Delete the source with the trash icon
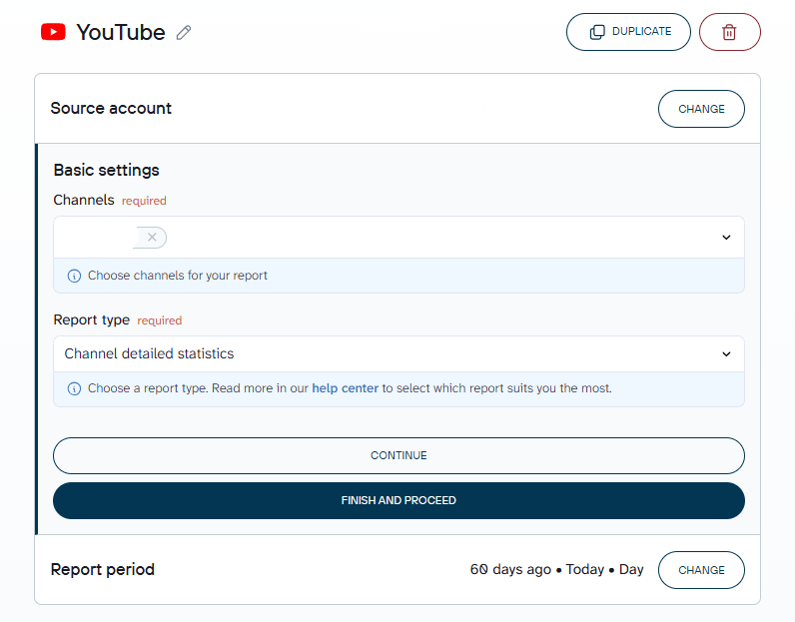 click(x=729, y=32)
